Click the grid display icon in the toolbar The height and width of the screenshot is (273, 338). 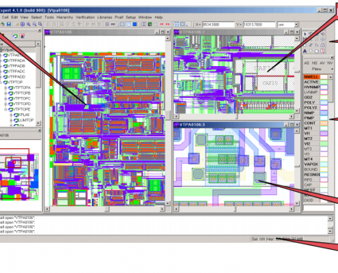tap(176, 24)
